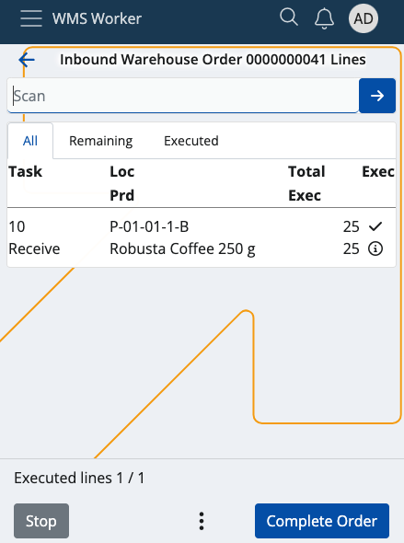
Task: Click the checkmark on line 10
Action: [x=375, y=226]
